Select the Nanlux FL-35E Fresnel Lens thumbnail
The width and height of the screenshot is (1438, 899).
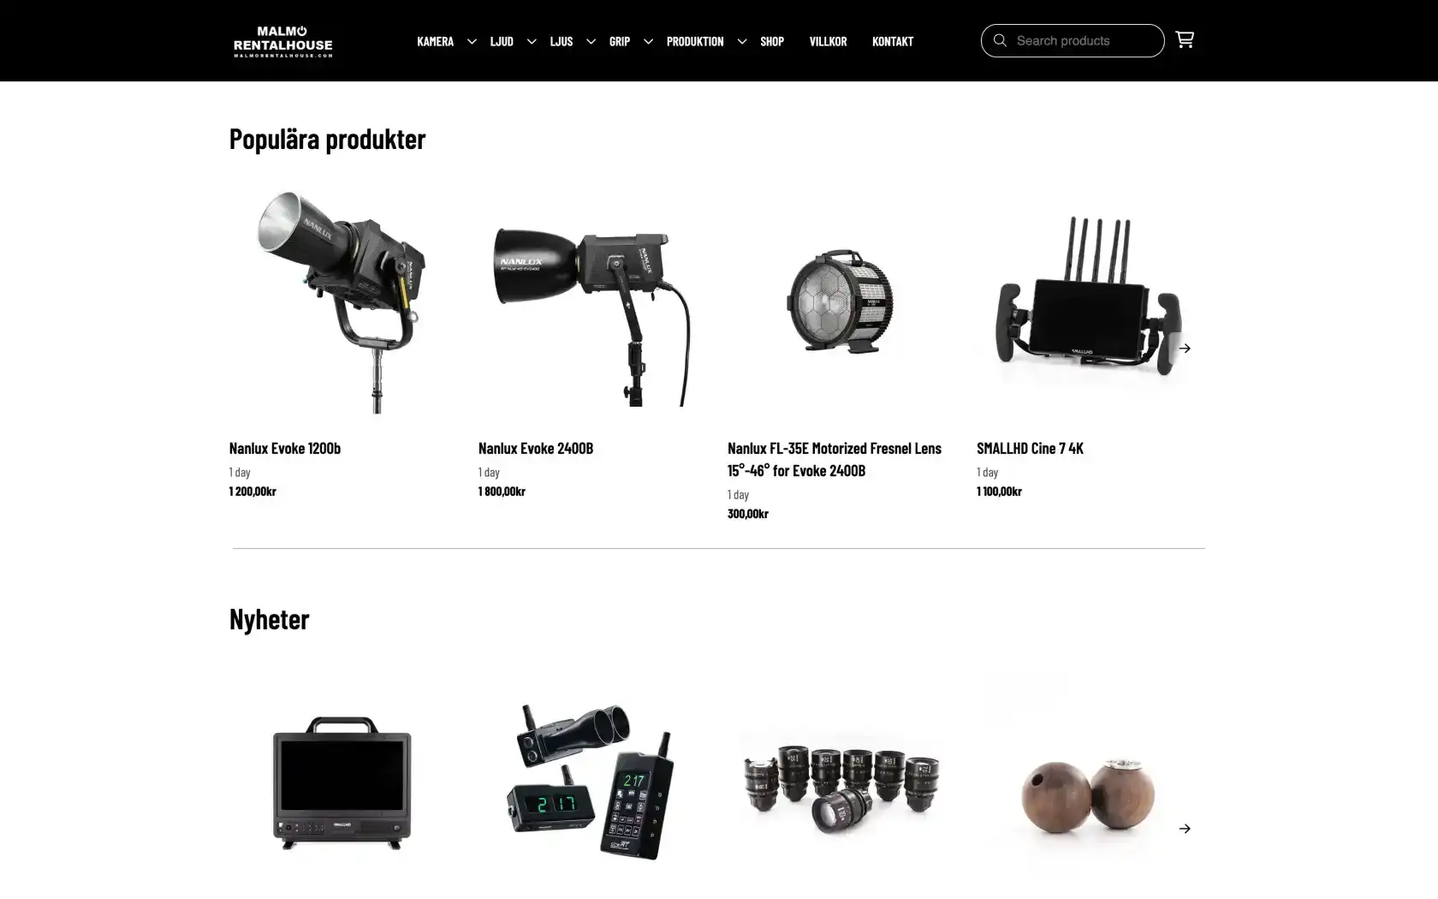841,301
